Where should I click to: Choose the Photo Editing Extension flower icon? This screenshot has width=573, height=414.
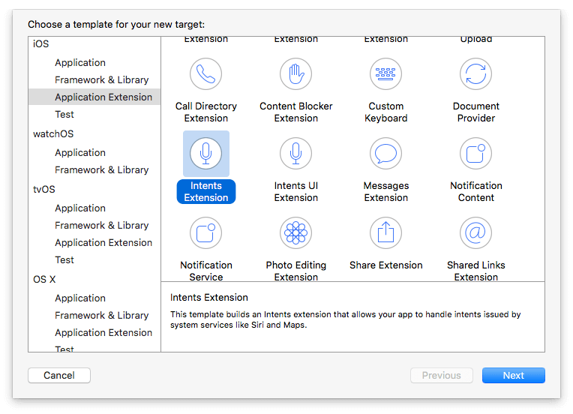(296, 233)
